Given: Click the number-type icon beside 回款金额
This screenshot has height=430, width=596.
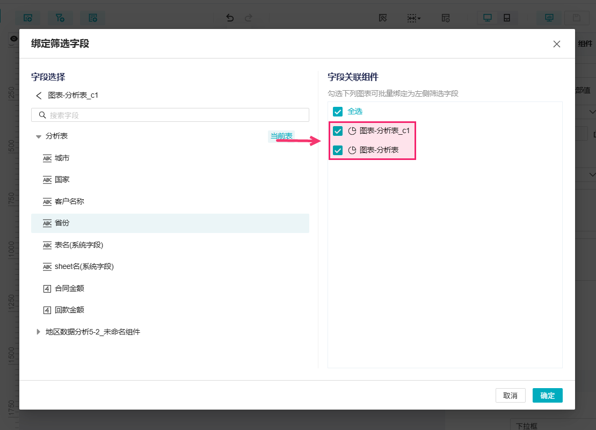Looking at the screenshot, I should point(47,310).
